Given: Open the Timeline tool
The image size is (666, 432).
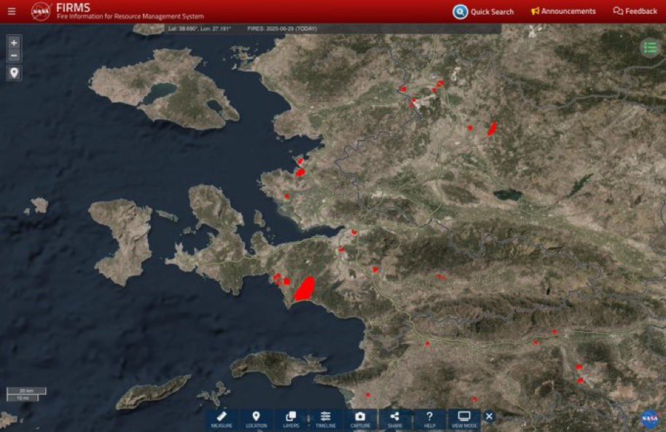Looking at the screenshot, I should [326, 420].
